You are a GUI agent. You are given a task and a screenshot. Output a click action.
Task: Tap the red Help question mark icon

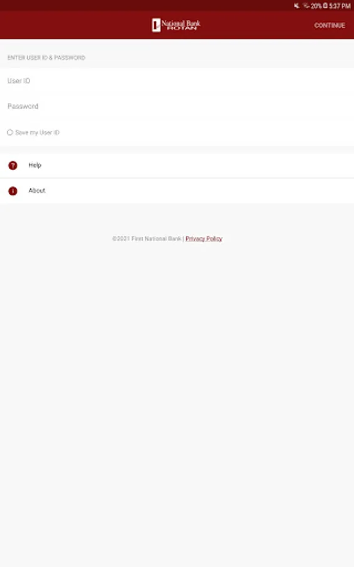[x=13, y=165]
